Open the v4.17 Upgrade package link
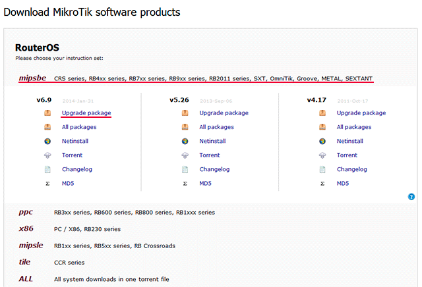 (x=361, y=113)
